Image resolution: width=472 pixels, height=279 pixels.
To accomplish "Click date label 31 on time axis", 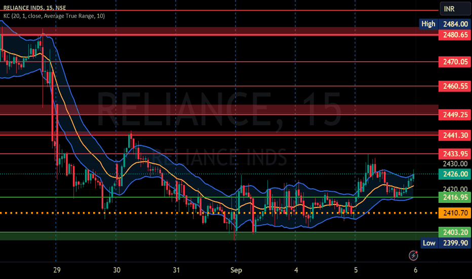I will pyautogui.click(x=176, y=270).
